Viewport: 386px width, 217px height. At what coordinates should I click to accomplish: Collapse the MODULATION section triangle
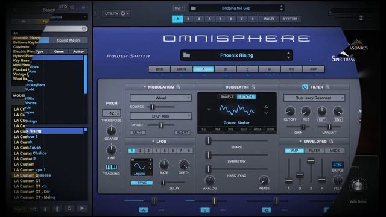point(145,87)
